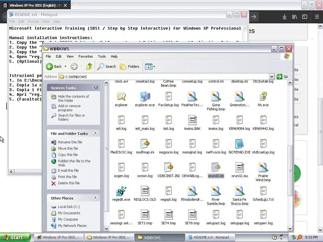Open the Favorites menu
Screen dimensions: 323x242
click(x=86, y=56)
